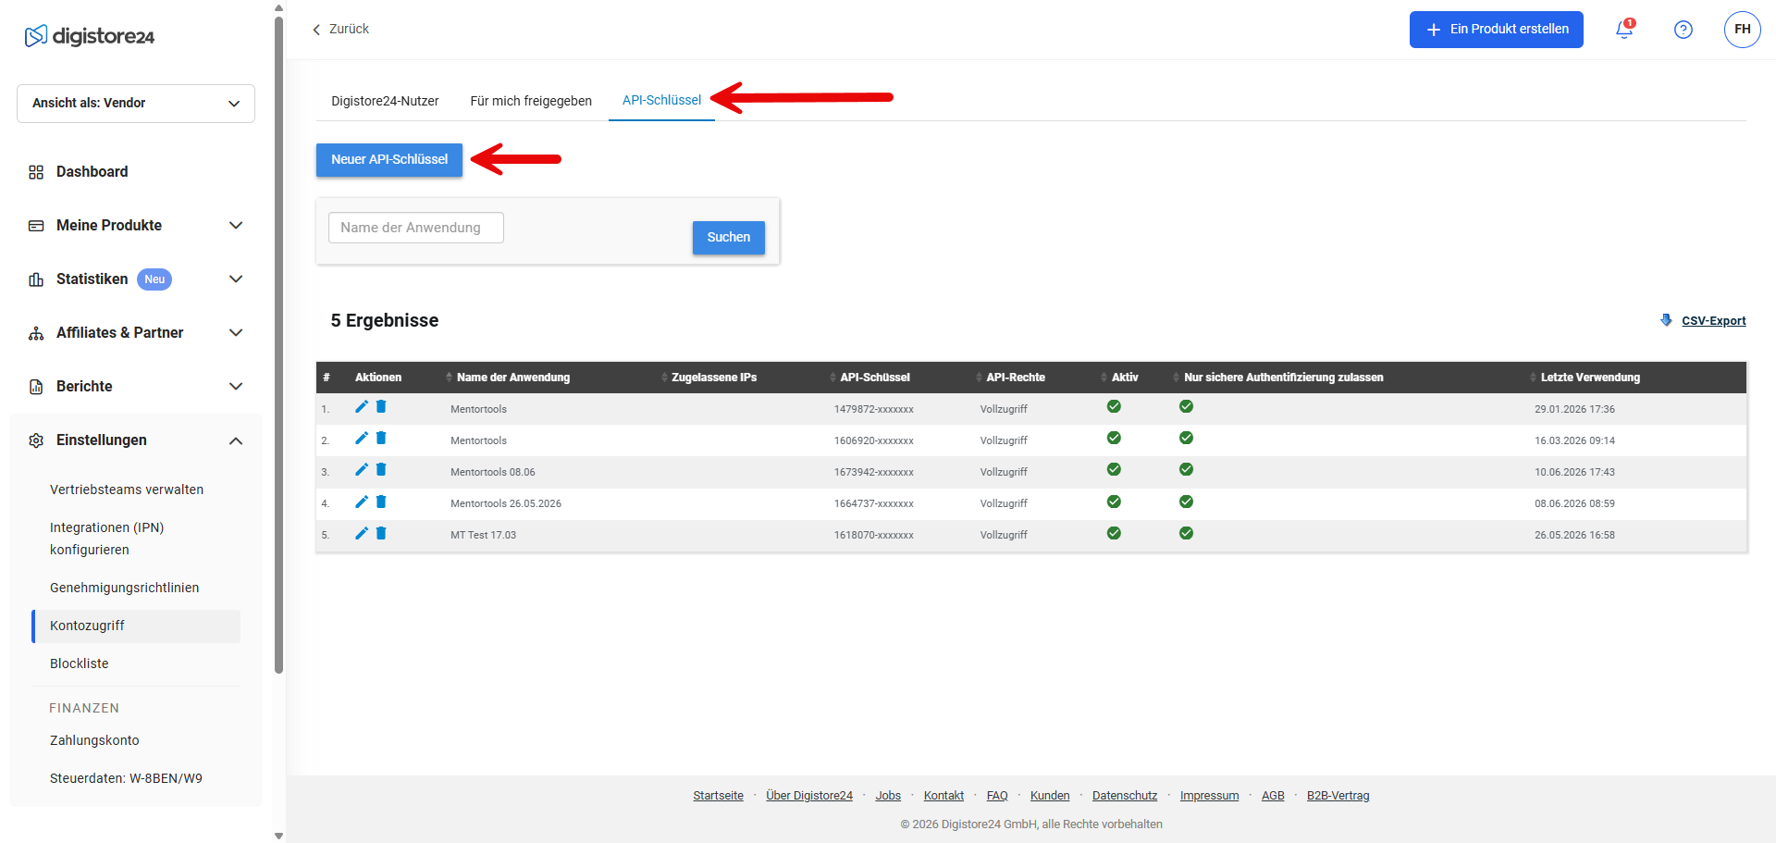Open the Datenschutz footer link

point(1125,796)
